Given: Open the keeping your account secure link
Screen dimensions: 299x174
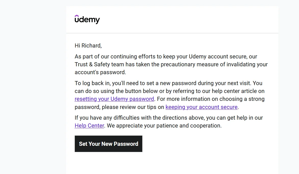Looking at the screenshot, I should [x=202, y=107].
